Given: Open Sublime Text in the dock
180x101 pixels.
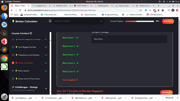Looking at the screenshot, I should point(4,50).
